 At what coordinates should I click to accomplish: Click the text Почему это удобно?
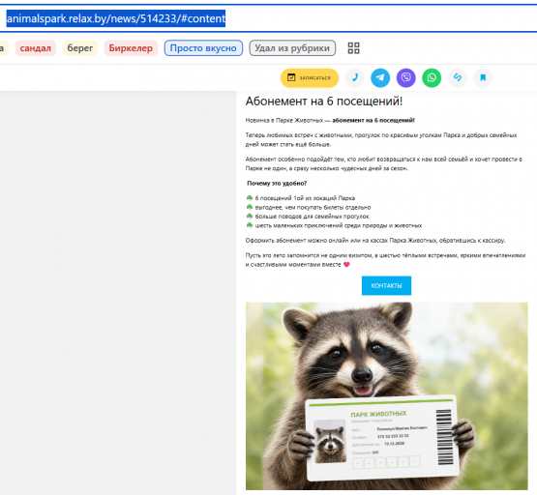(277, 184)
